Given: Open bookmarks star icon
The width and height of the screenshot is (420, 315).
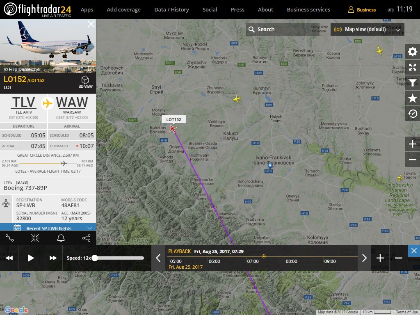Looking at the screenshot, I should coord(413,98).
